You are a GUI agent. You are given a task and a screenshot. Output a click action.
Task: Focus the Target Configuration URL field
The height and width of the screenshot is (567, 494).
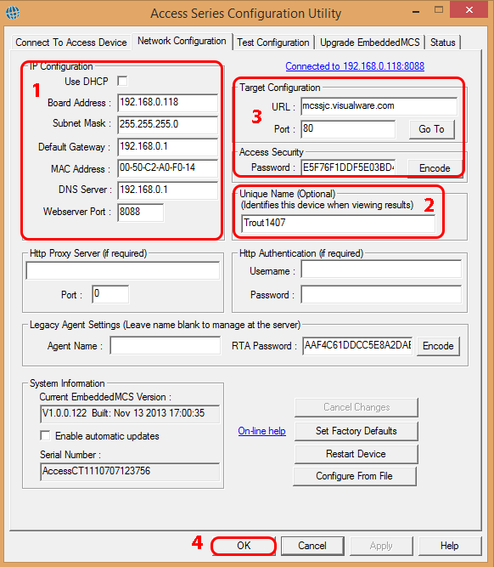point(379,106)
